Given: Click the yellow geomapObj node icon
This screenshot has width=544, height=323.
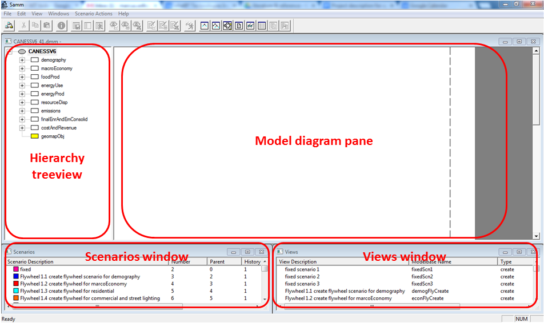Looking at the screenshot, I should 35,136.
